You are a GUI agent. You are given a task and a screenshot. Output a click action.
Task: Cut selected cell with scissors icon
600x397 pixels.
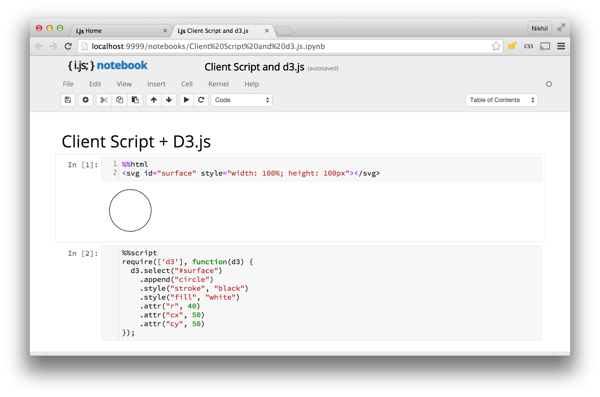click(x=104, y=100)
